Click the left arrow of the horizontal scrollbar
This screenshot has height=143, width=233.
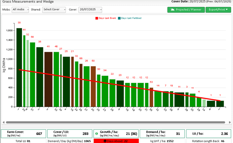(x=3, y=122)
